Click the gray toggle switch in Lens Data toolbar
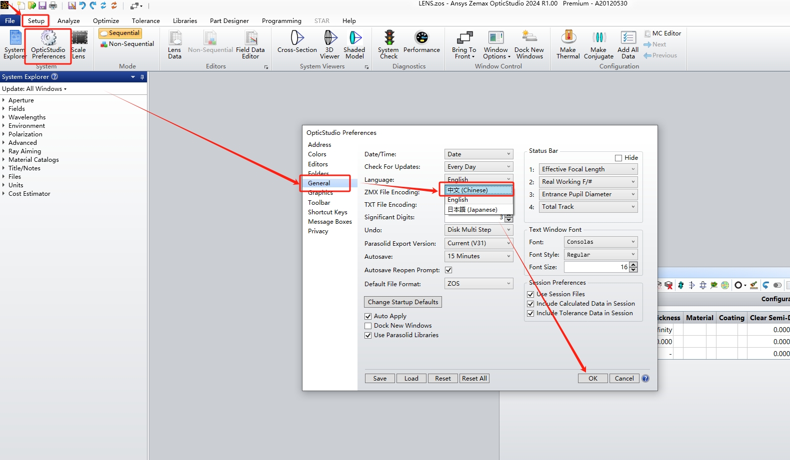 777,285
